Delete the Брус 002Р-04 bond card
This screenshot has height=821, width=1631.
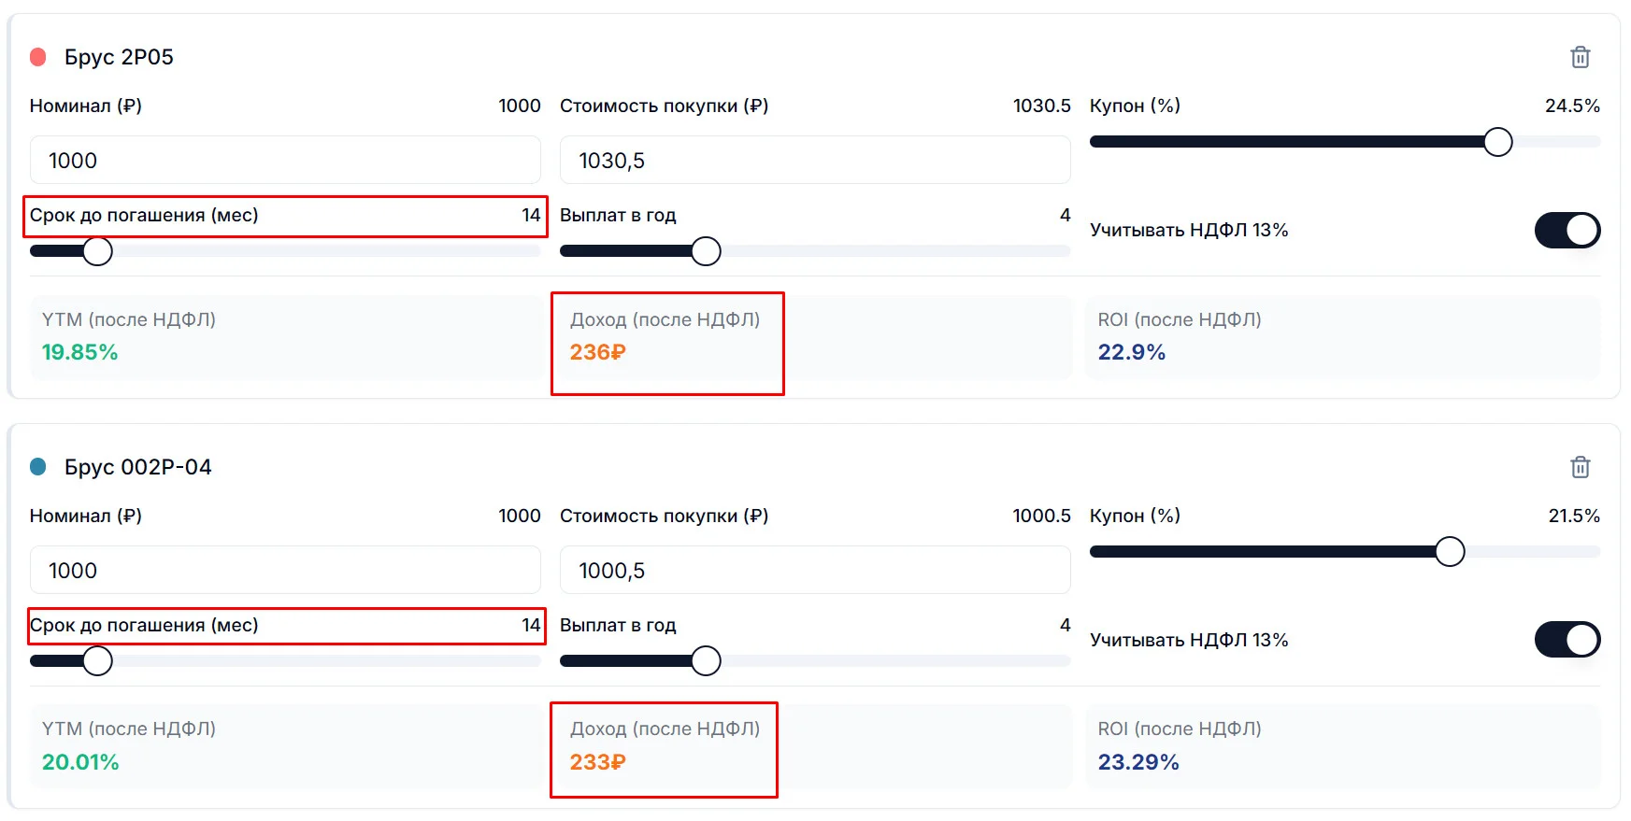pos(1580,467)
